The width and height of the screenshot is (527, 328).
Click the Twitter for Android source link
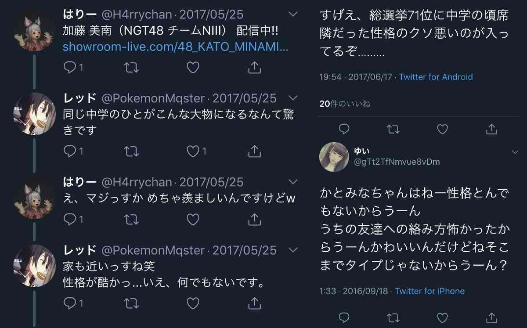pyautogui.click(x=436, y=77)
